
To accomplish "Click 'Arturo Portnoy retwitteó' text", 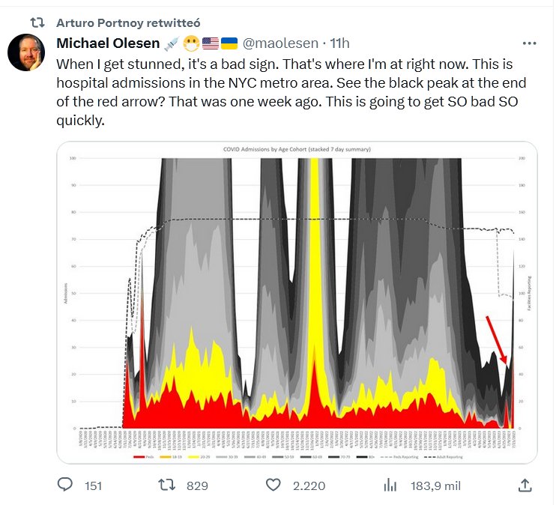I will click(x=128, y=23).
